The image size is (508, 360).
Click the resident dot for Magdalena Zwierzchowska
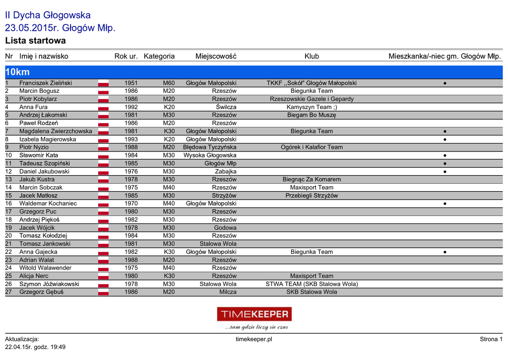click(x=445, y=132)
